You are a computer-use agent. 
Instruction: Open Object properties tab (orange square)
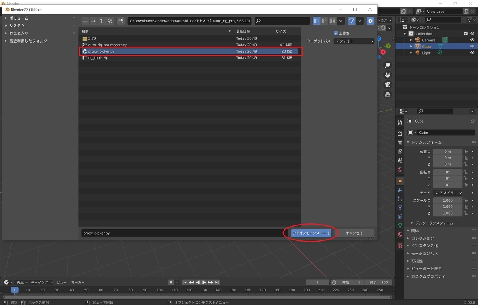point(400,181)
